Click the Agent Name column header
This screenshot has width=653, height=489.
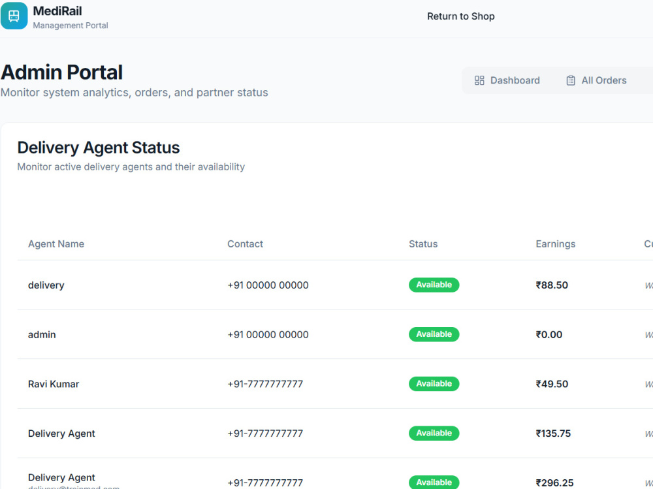(56, 244)
